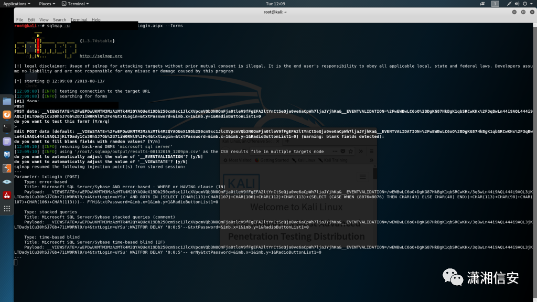Open the purple text notes dock icon
This screenshot has height=302, width=537.
[7, 142]
